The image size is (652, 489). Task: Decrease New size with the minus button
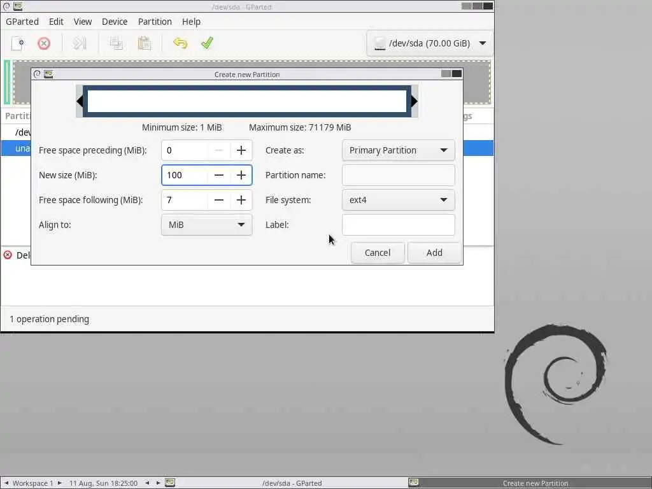(219, 175)
